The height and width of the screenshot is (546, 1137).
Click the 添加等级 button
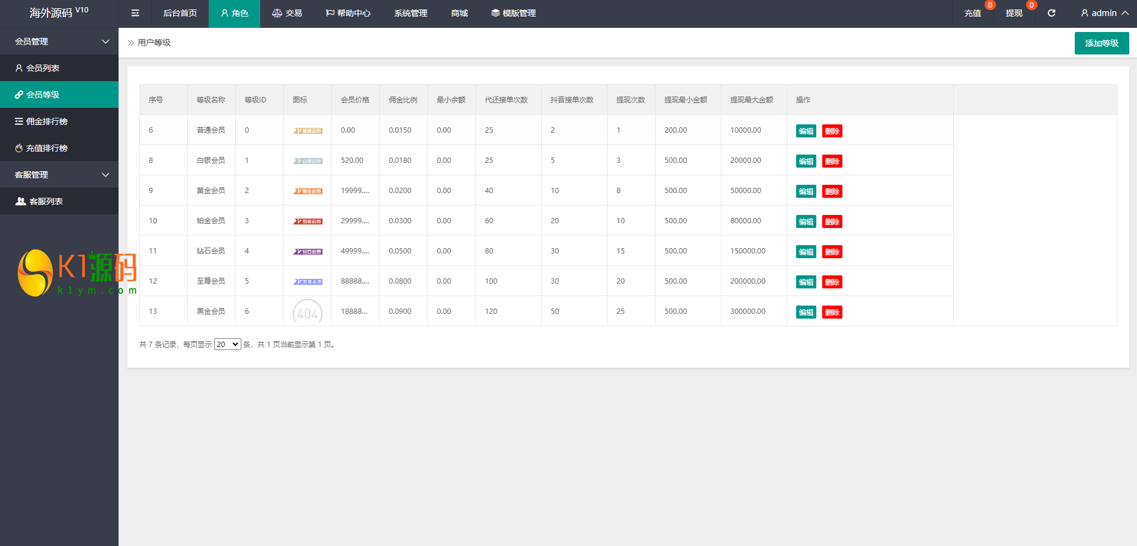point(1101,43)
